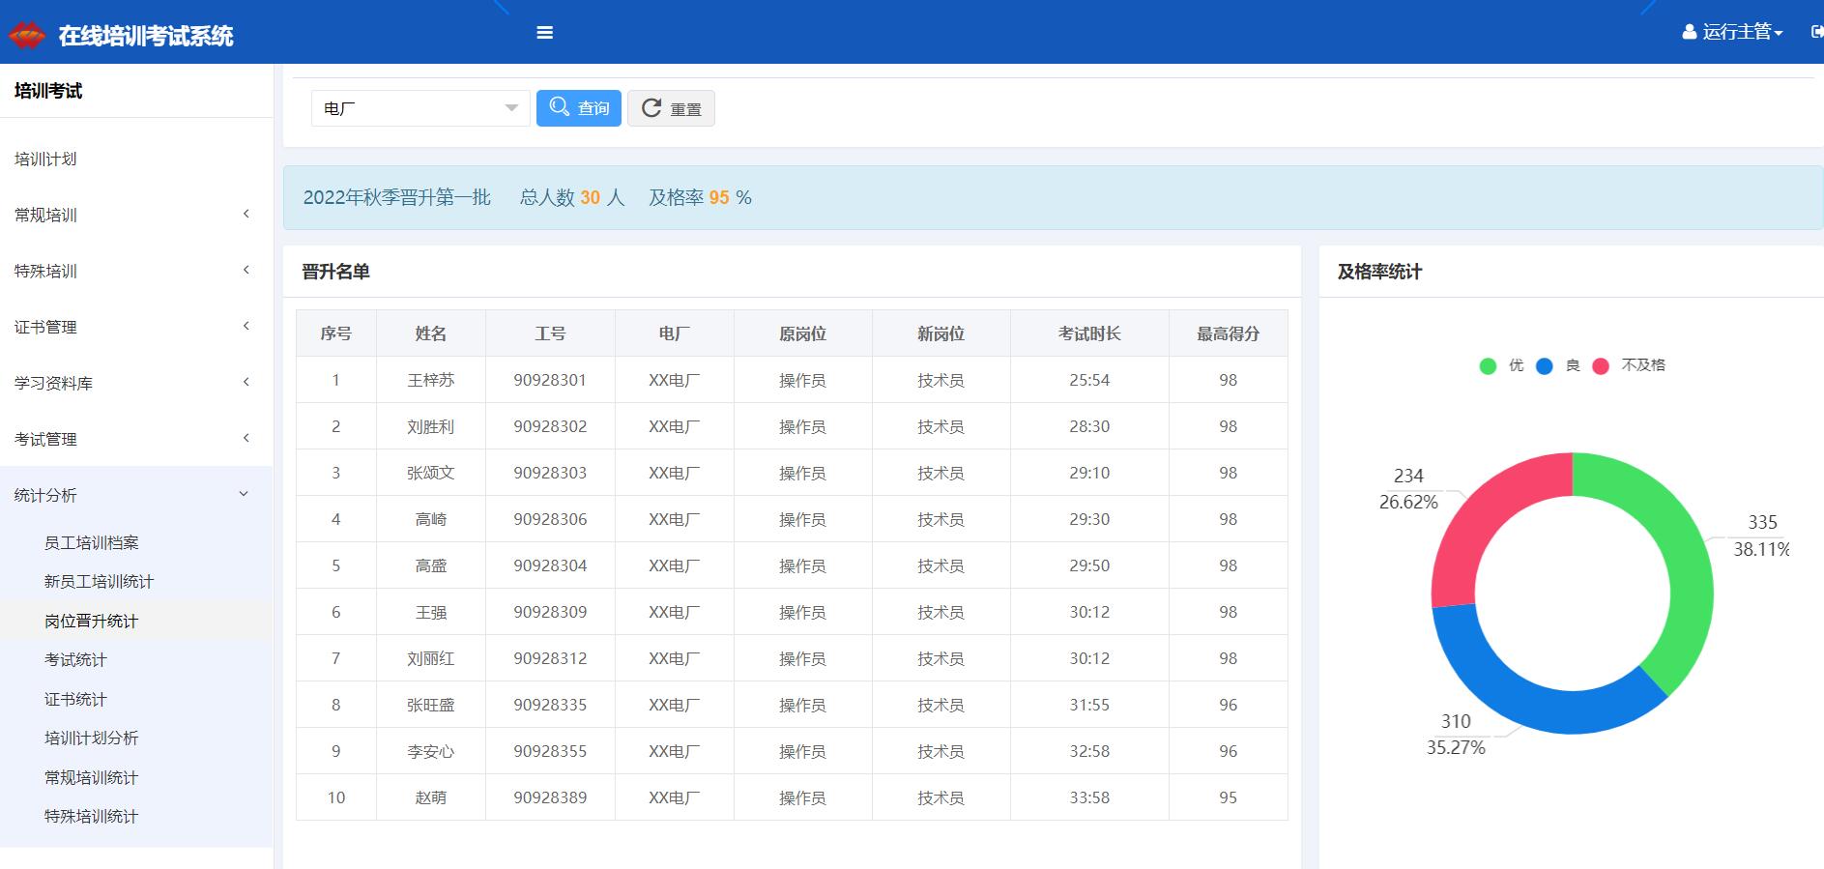The width and height of the screenshot is (1824, 869).
Task: Select the name cell 张旺盛
Action: point(430,705)
